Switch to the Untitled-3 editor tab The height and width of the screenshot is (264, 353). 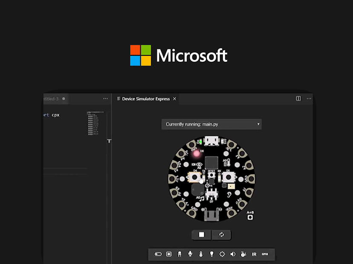(55, 99)
